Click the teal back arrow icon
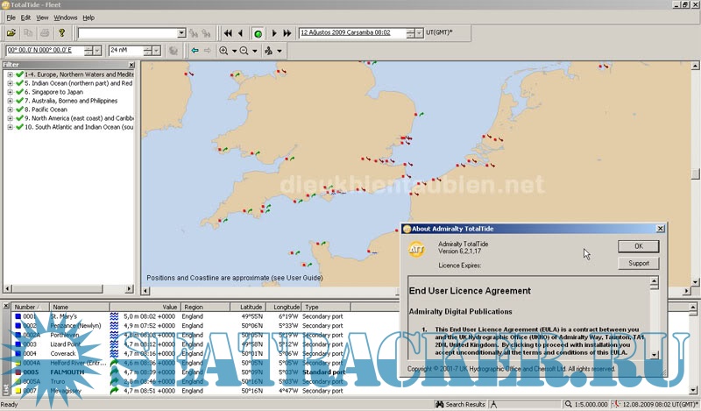The width and height of the screenshot is (701, 411). coord(195,51)
